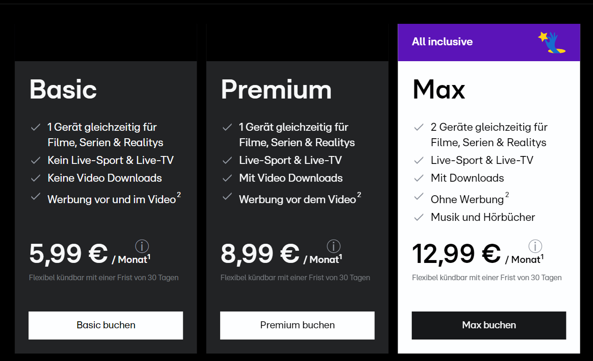
Task: Click checkmark next to Ohne Werbung
Action: (419, 197)
